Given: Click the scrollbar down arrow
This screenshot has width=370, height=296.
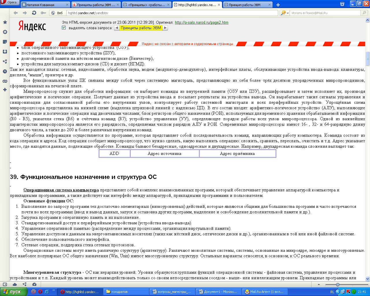Looking at the screenshot, I should click(x=368, y=279).
